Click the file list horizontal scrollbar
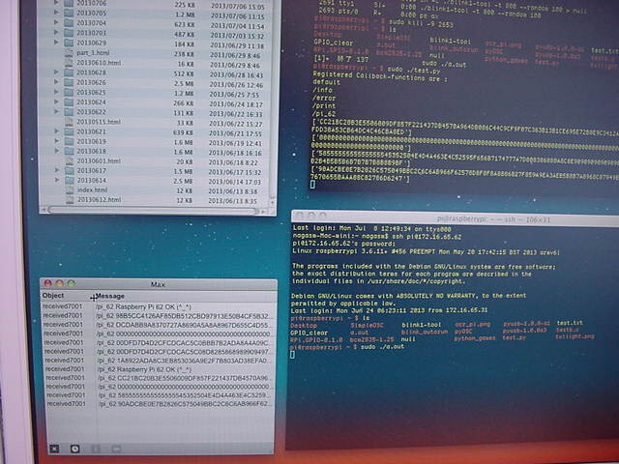Screen dimensions: 619x464 152,211
